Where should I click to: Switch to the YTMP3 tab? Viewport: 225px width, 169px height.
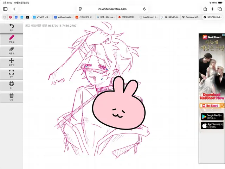pyautogui.click(x=41, y=17)
